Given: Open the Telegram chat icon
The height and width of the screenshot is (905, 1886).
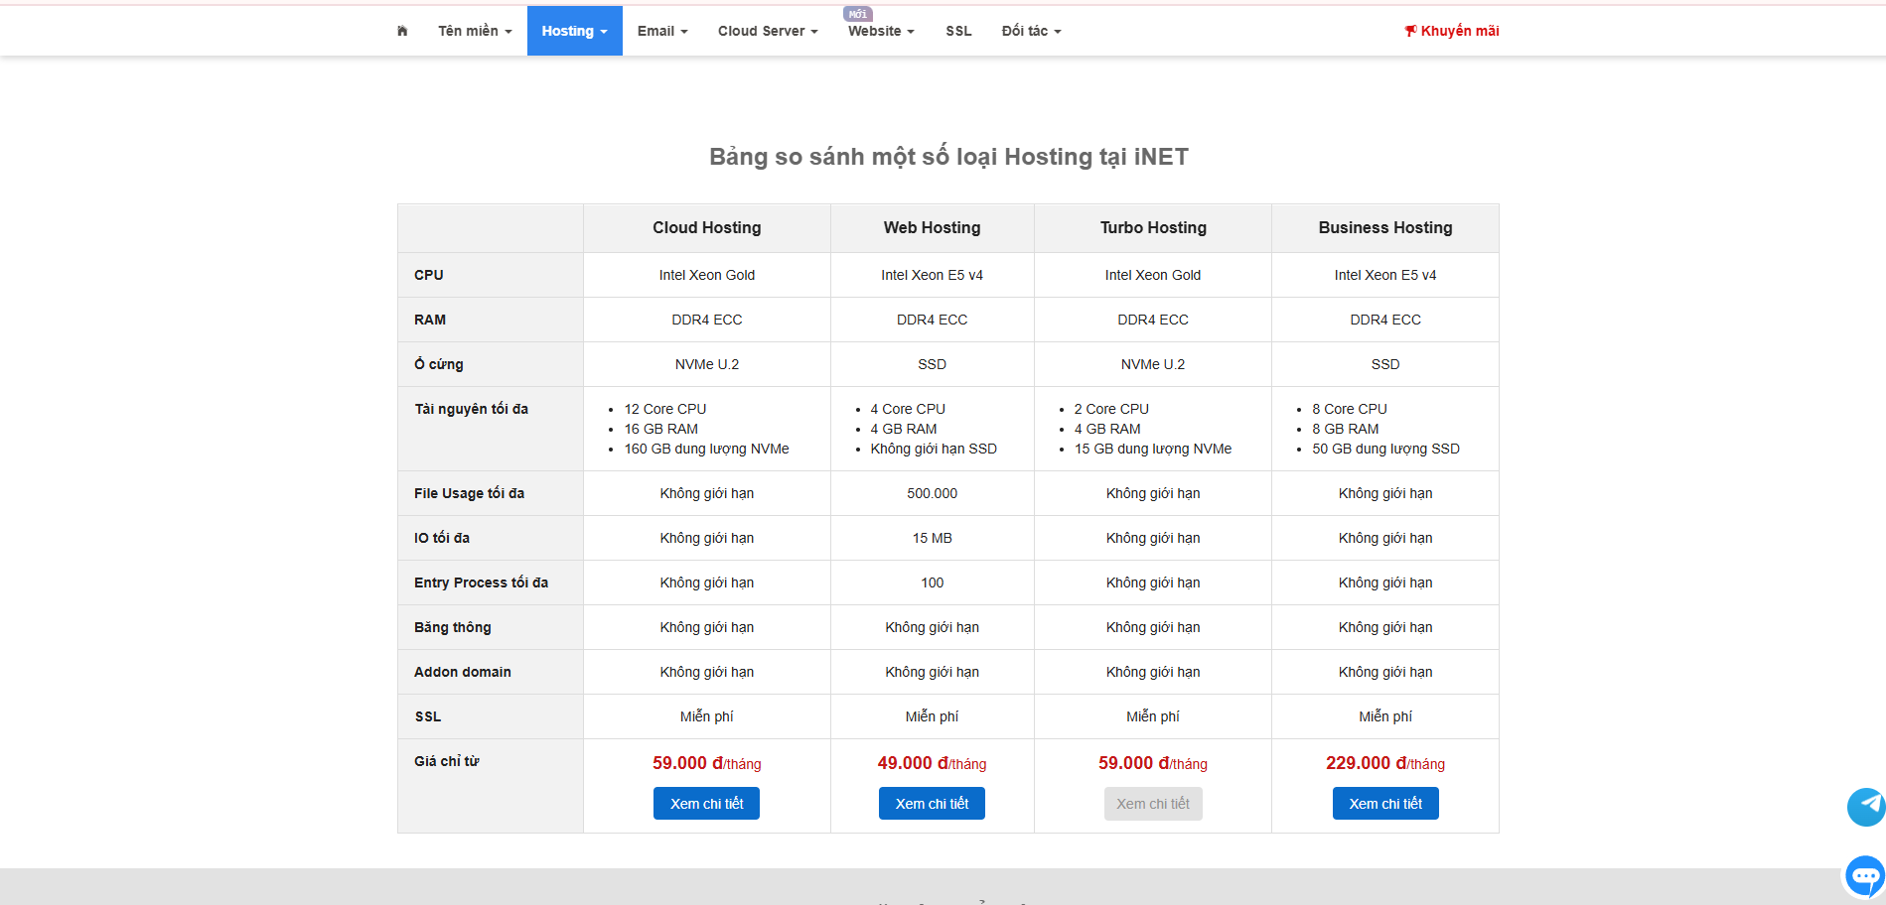Looking at the screenshot, I should click(x=1866, y=807).
